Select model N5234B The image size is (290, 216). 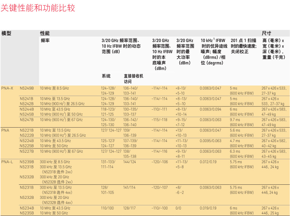27,208
